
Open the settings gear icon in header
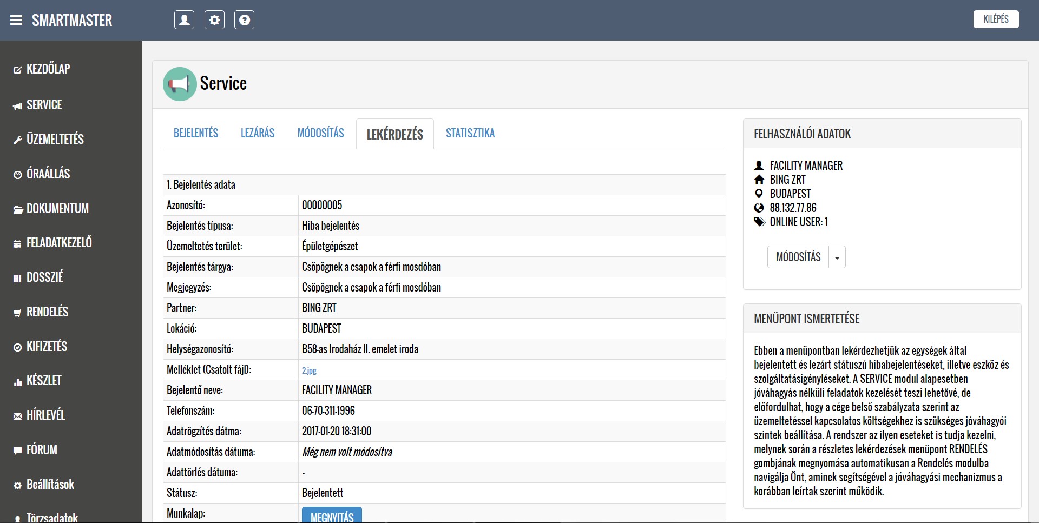tap(214, 20)
